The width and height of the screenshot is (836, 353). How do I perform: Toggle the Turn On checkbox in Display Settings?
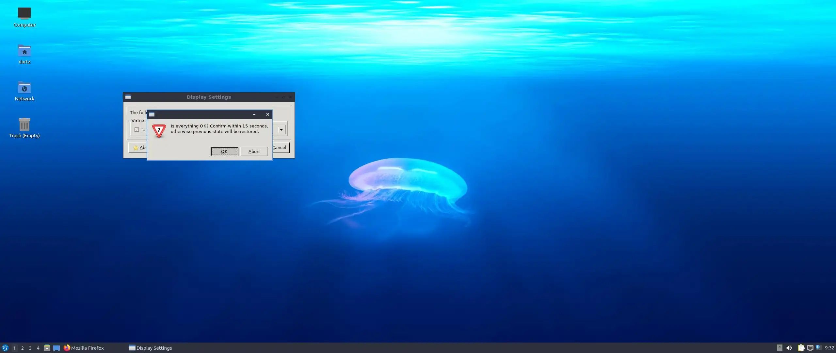coord(137,130)
